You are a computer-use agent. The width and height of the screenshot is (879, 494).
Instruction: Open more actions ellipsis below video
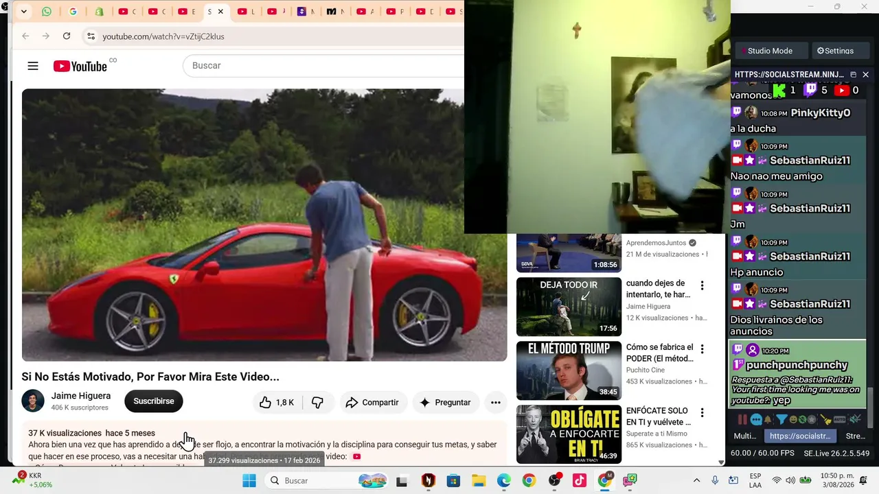tap(495, 403)
